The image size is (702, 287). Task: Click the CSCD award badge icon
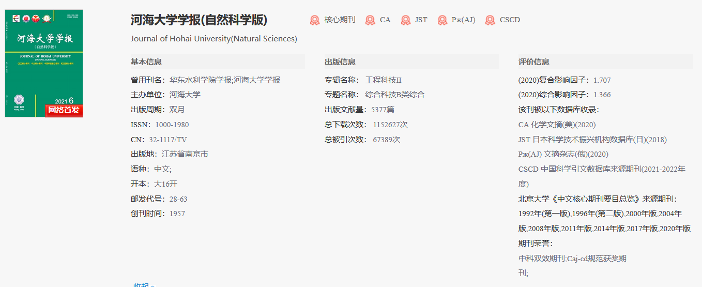[490, 20]
